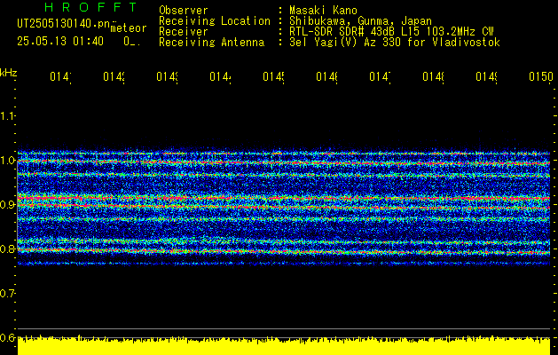Select the 0.8 frequency axis label
The height and width of the screenshot is (355, 558).
[x=8, y=248]
